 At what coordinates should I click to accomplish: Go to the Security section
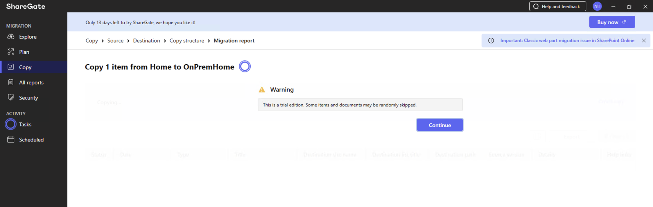(34, 98)
